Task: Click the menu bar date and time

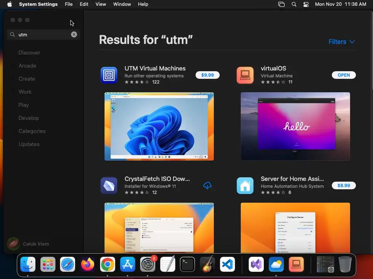Action: tap(341, 4)
